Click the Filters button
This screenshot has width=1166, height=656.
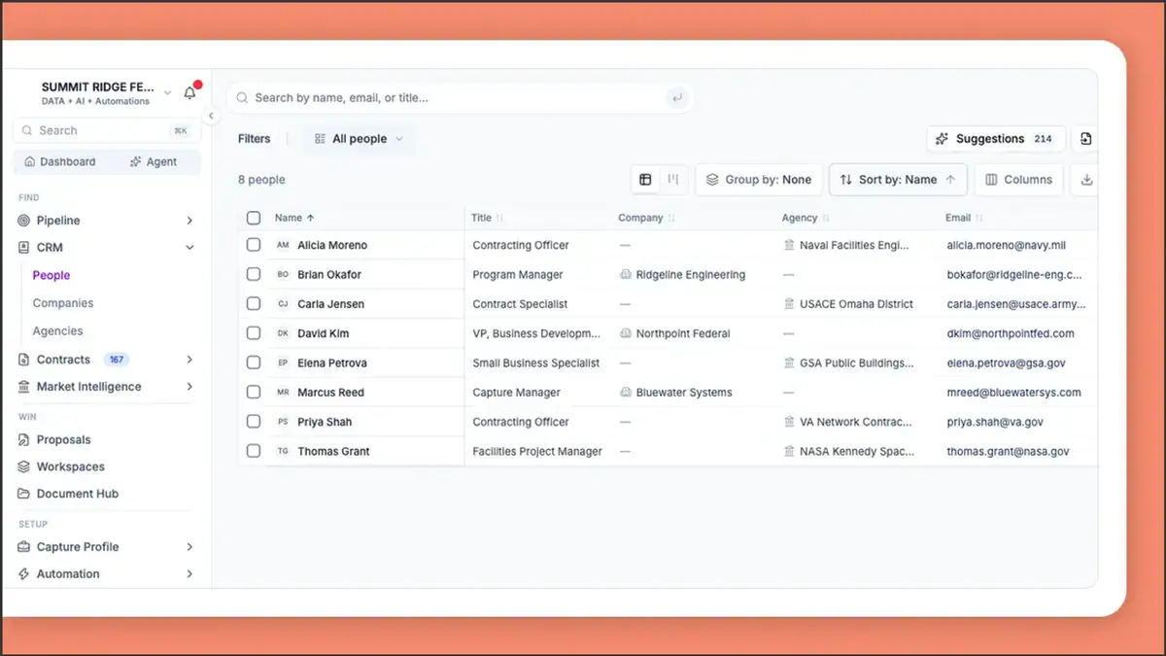tap(254, 139)
